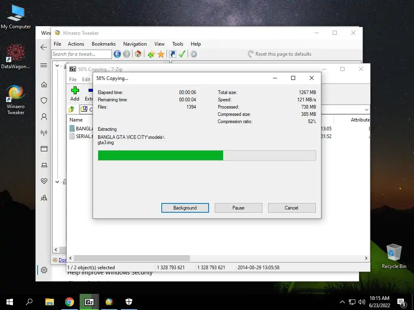This screenshot has height=310, width=414.
Task: Click the grey forward arrow in Winaero Tweaker
Action: tap(127, 54)
